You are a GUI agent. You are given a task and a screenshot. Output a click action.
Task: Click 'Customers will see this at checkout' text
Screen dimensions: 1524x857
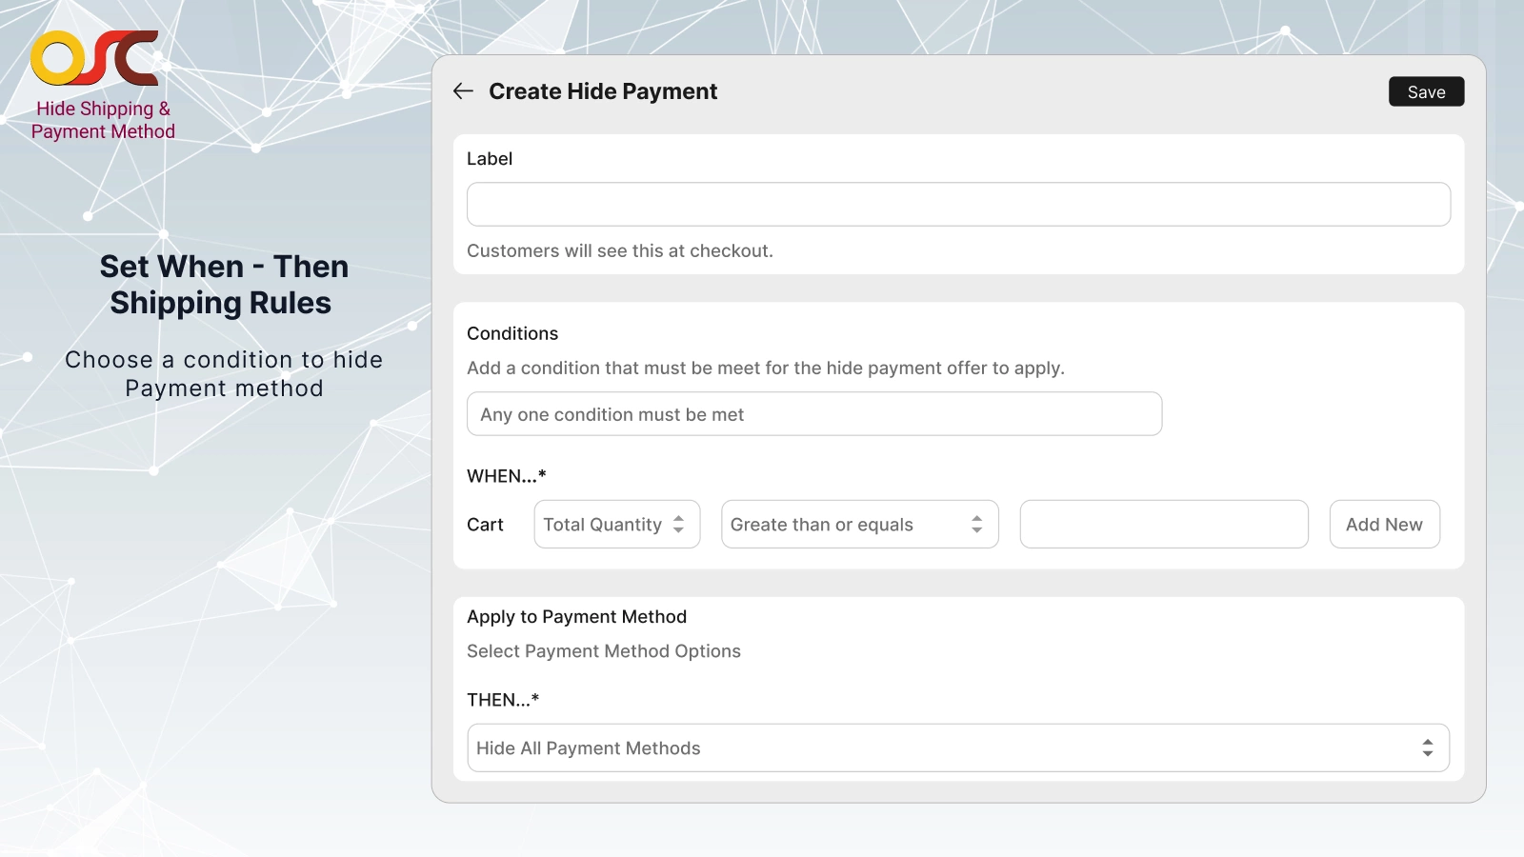(619, 250)
